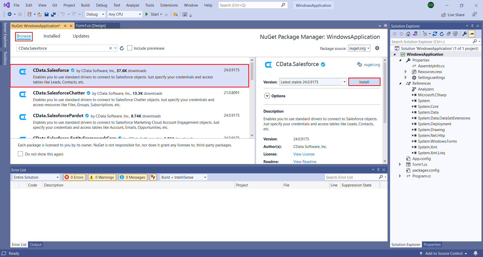Switch to the Output tab

coord(36,244)
